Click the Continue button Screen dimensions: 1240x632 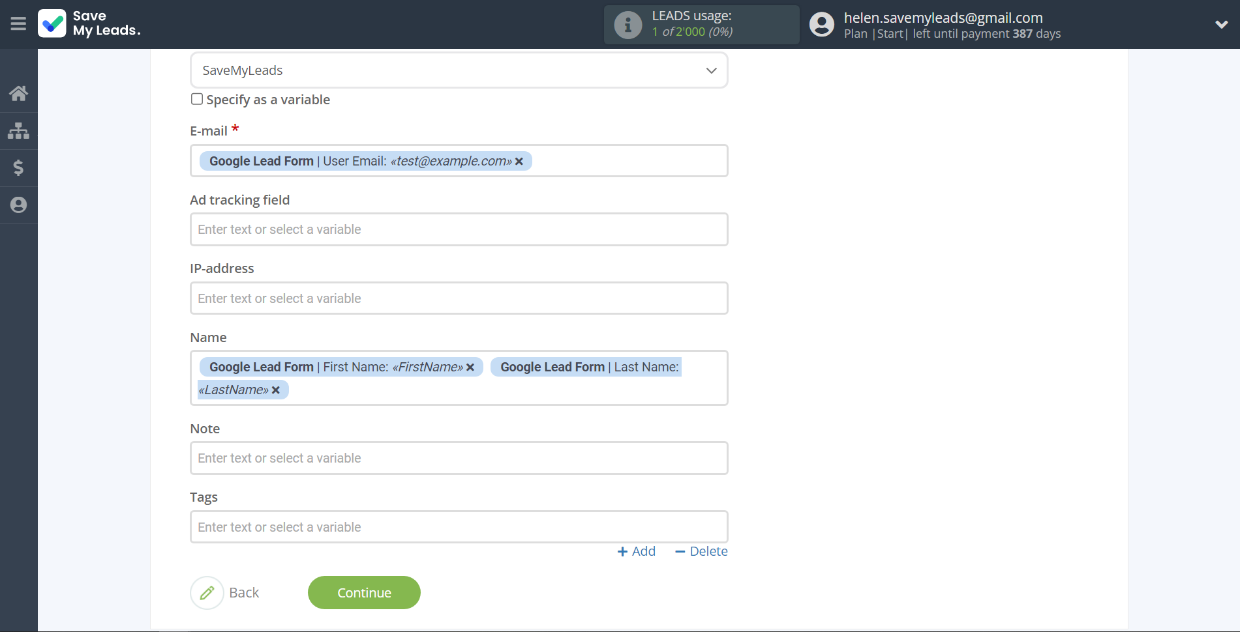(x=364, y=593)
